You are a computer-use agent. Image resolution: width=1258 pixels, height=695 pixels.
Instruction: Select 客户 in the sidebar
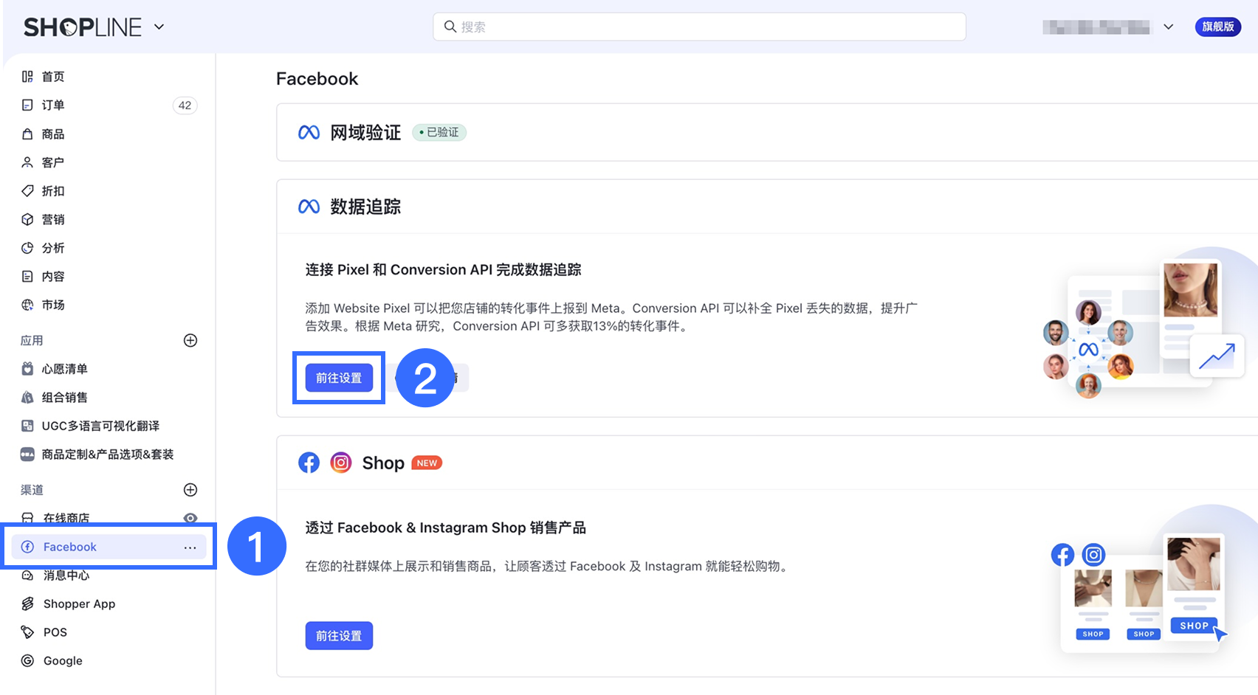[x=53, y=162]
